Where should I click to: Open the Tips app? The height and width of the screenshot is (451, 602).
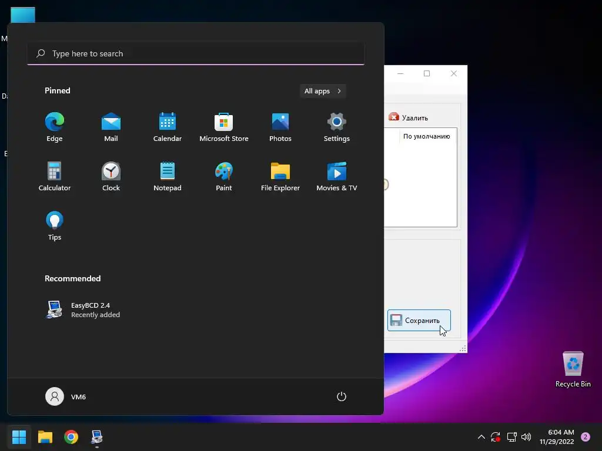(55, 226)
